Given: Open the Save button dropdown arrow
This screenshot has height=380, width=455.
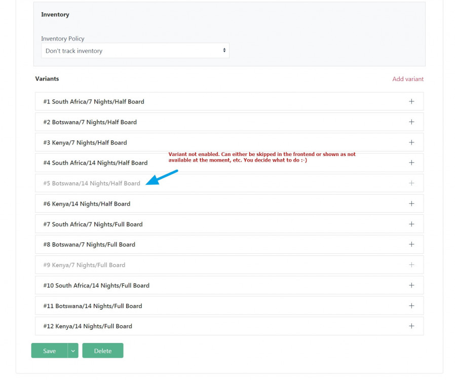Looking at the screenshot, I should [x=73, y=351].
